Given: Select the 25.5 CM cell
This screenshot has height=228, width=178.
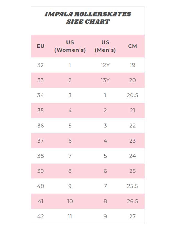Looking at the screenshot, I should (x=132, y=186).
